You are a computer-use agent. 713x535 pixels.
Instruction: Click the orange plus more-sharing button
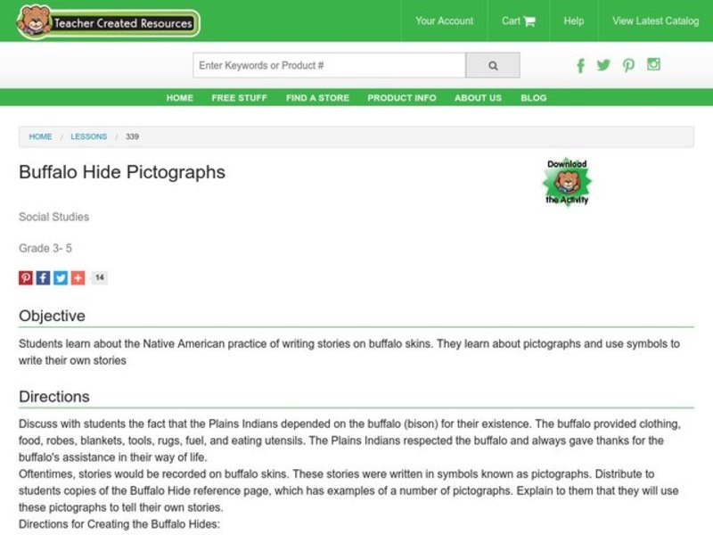(x=78, y=277)
